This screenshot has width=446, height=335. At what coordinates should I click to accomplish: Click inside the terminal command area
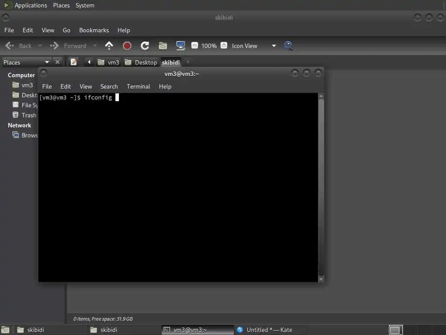click(178, 188)
